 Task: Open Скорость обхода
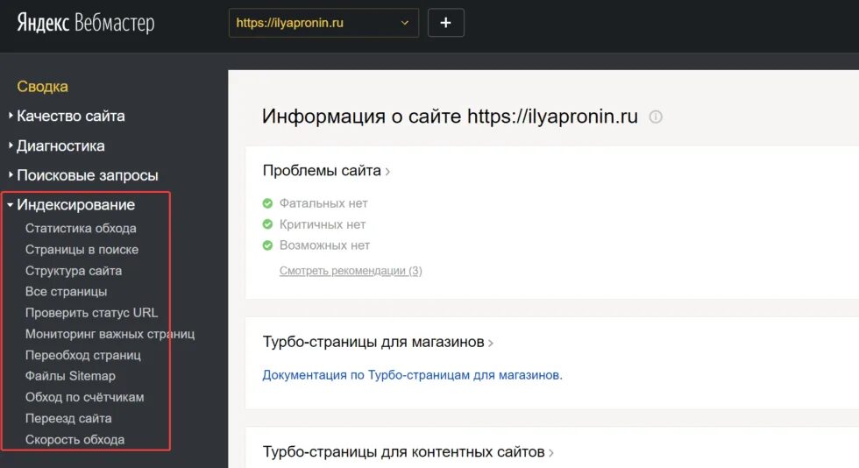click(75, 439)
